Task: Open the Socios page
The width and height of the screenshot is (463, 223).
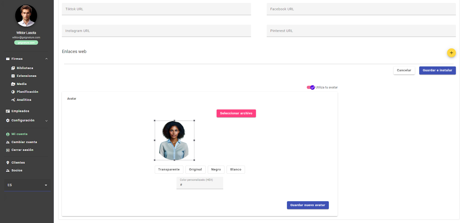Action: coord(17,170)
